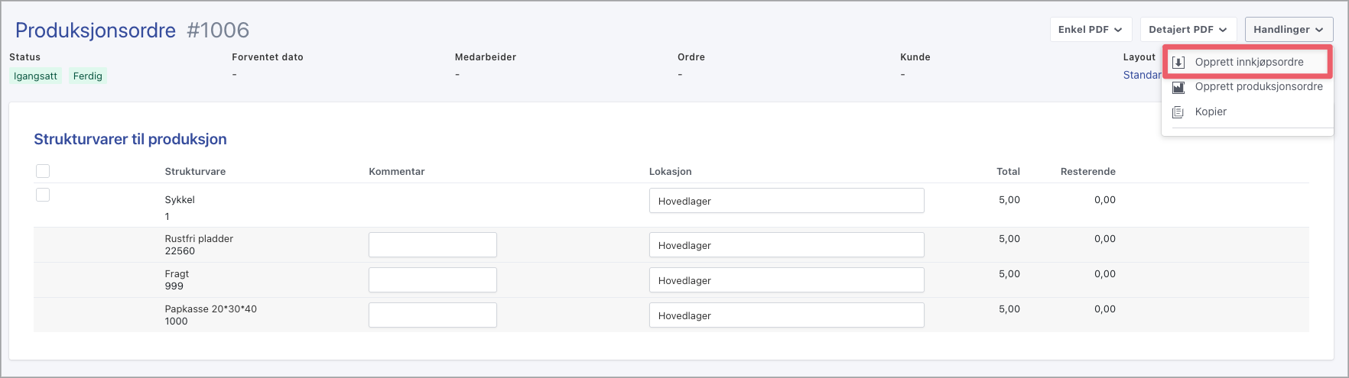Click the Papkasse row Hovedlager location field
The height and width of the screenshot is (378, 1349).
pos(786,315)
